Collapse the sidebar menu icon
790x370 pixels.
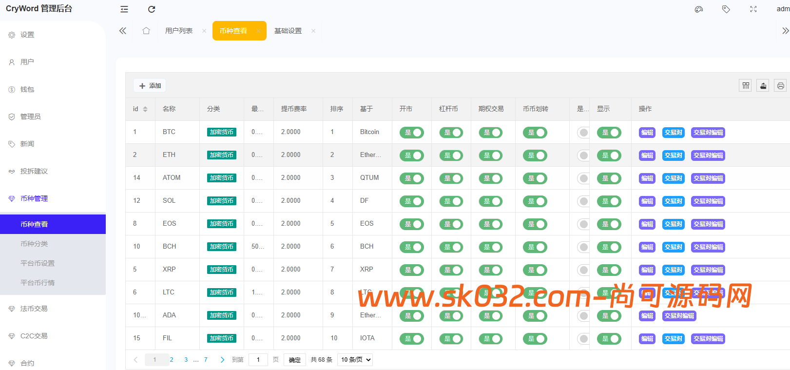(x=124, y=9)
